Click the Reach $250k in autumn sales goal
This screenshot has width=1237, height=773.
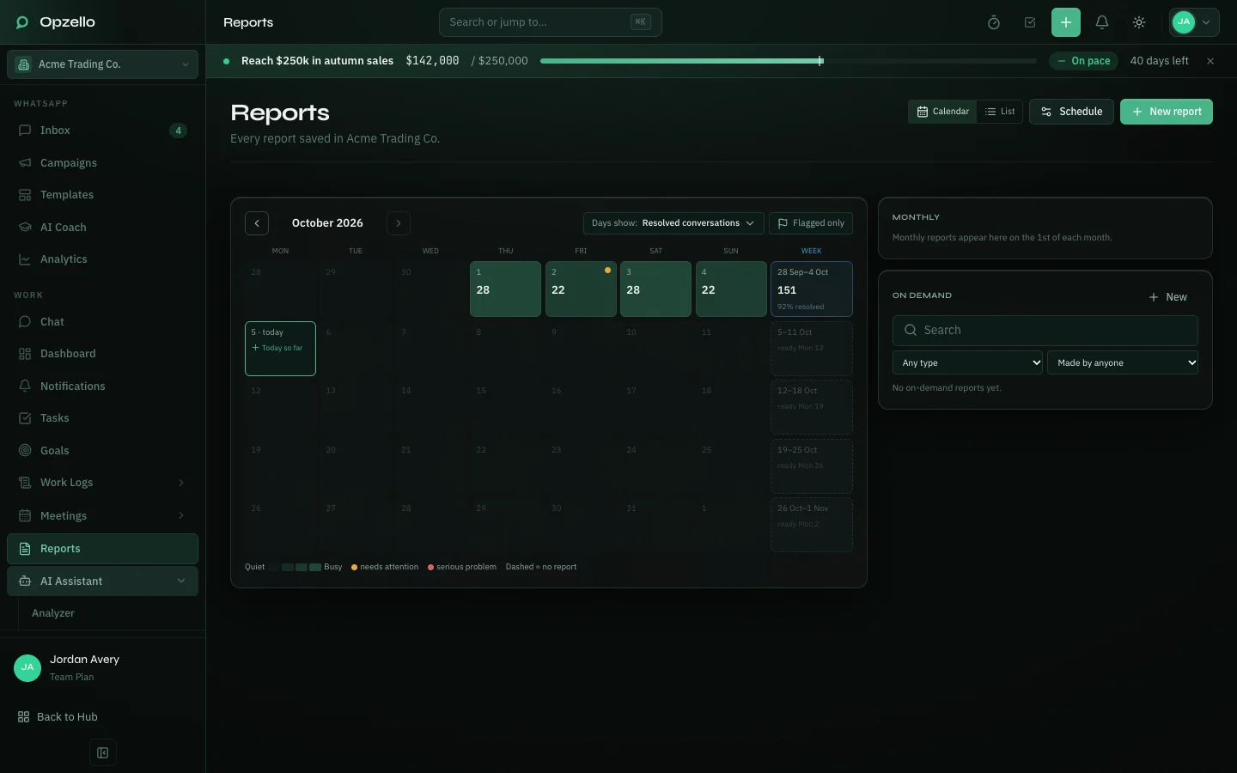317,61
